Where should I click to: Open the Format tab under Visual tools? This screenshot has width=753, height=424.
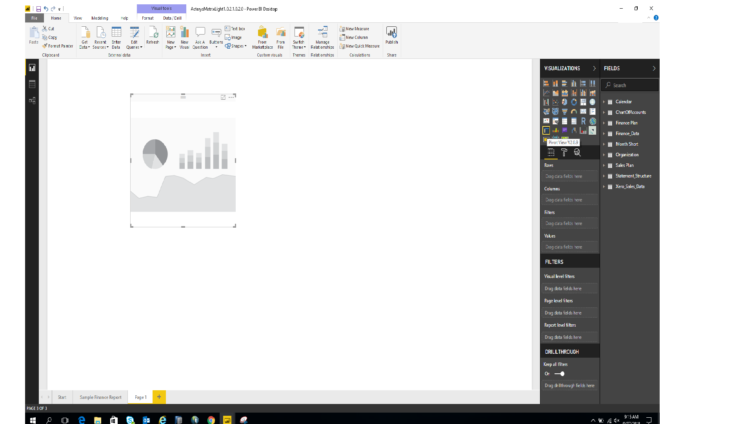(147, 18)
